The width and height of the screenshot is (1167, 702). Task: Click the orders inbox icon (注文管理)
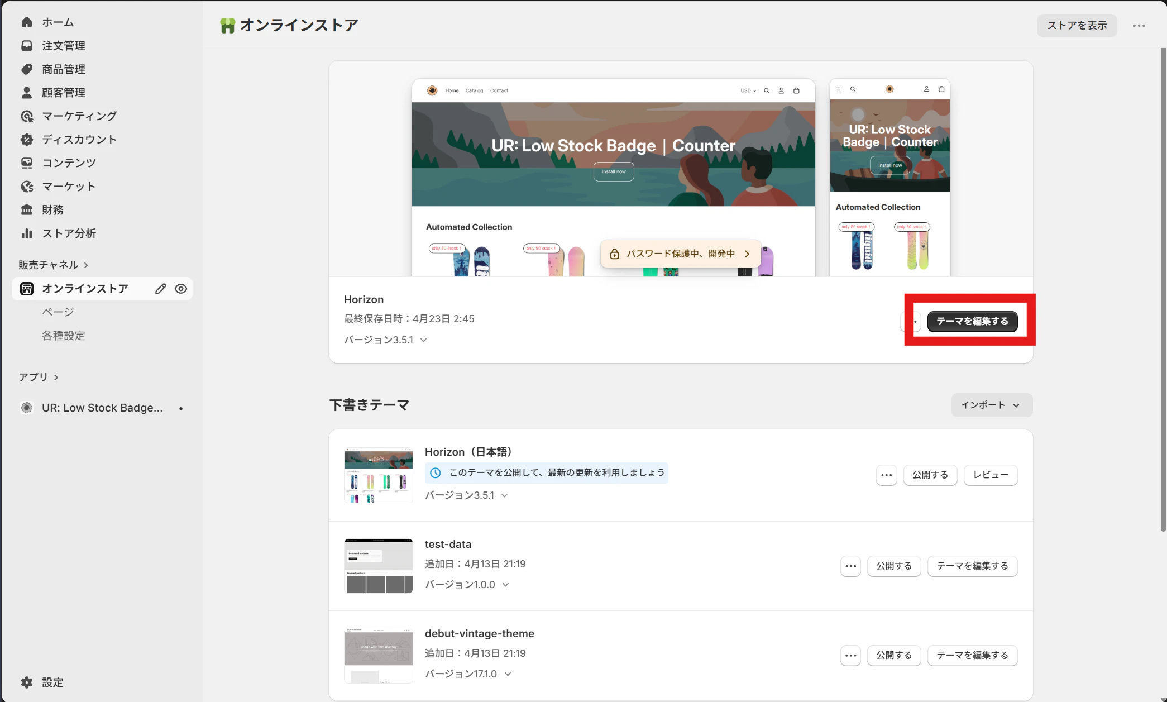pos(26,46)
